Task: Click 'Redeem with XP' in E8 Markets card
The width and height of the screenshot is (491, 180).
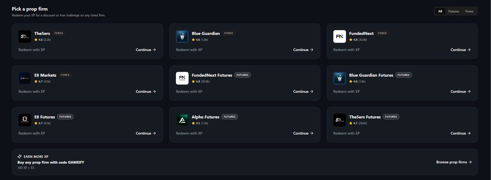Action: [32, 92]
